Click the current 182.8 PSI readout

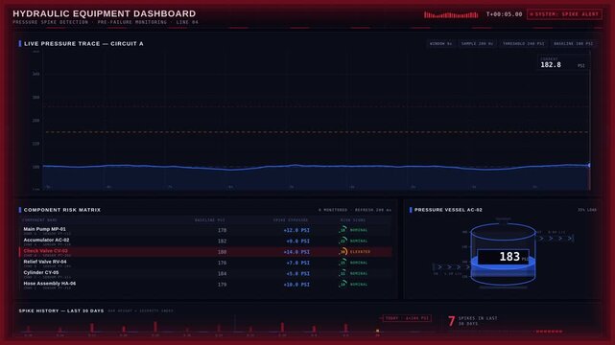pos(563,62)
